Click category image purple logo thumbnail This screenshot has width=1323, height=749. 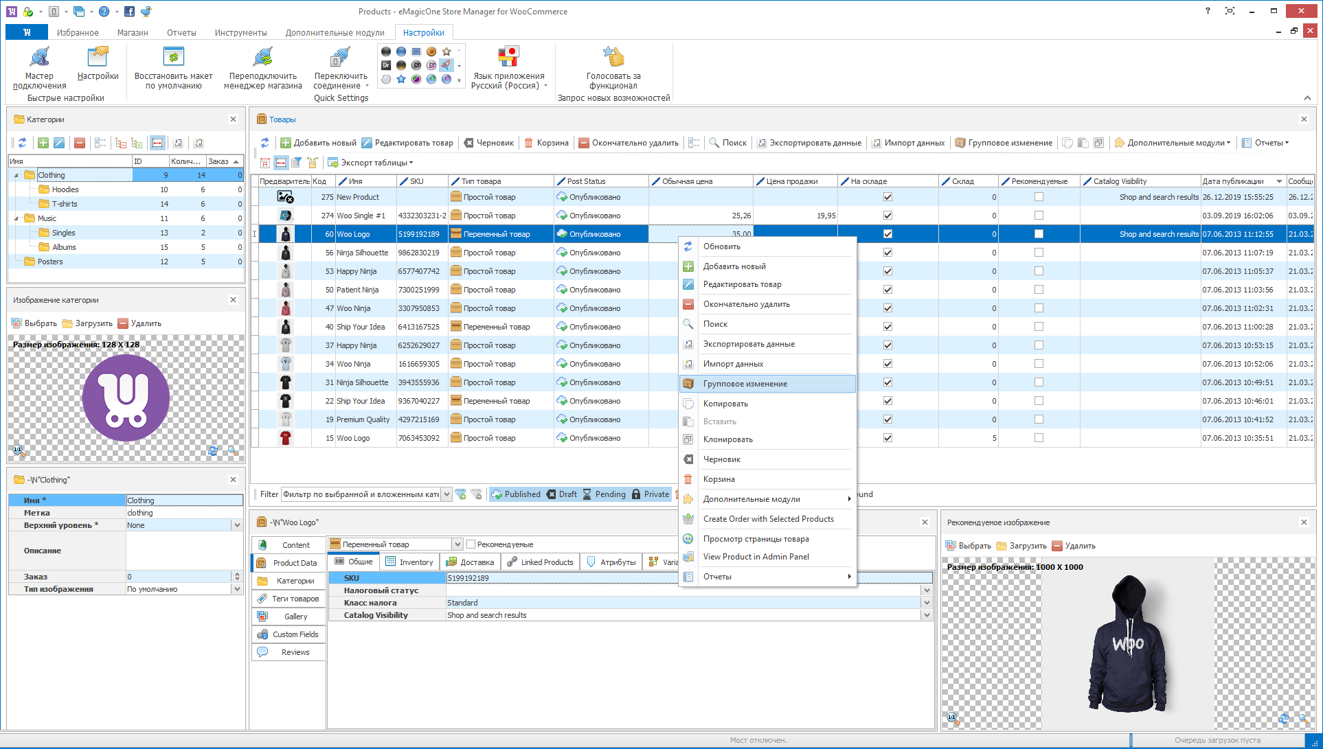pos(126,397)
